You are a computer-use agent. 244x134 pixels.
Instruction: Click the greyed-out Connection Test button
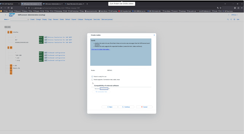[101, 92]
